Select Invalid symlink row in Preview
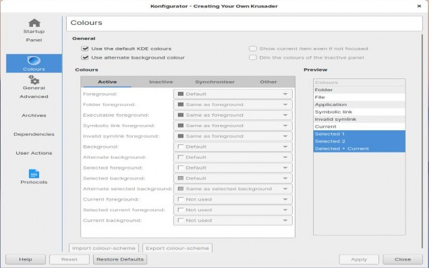 tap(360, 119)
